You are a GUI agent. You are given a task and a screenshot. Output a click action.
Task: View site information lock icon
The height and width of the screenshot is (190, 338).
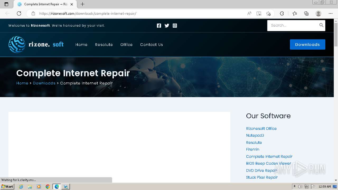pos(33,13)
